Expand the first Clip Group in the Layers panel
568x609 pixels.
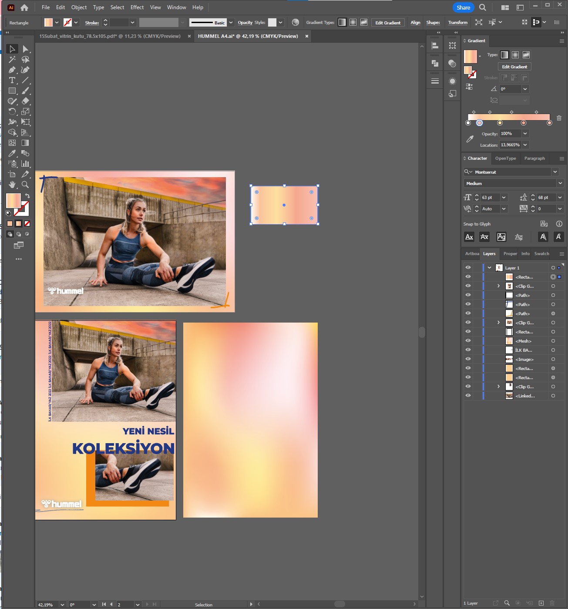click(x=498, y=286)
